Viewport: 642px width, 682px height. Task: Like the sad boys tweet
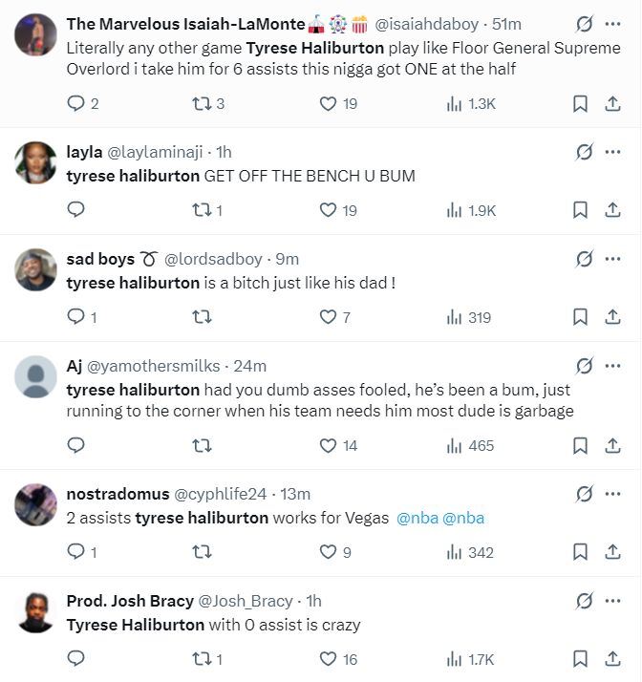coord(328,317)
